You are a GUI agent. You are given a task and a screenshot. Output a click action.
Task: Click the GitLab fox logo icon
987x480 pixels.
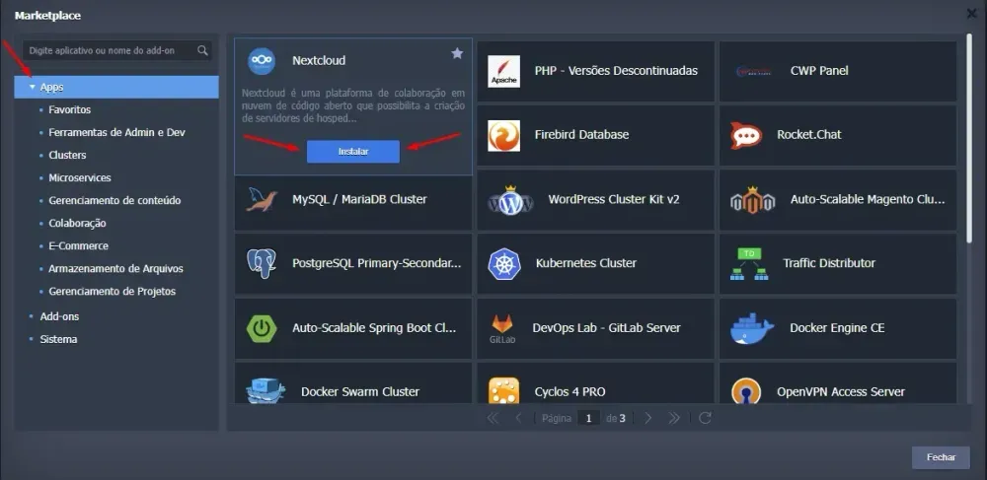(x=501, y=328)
